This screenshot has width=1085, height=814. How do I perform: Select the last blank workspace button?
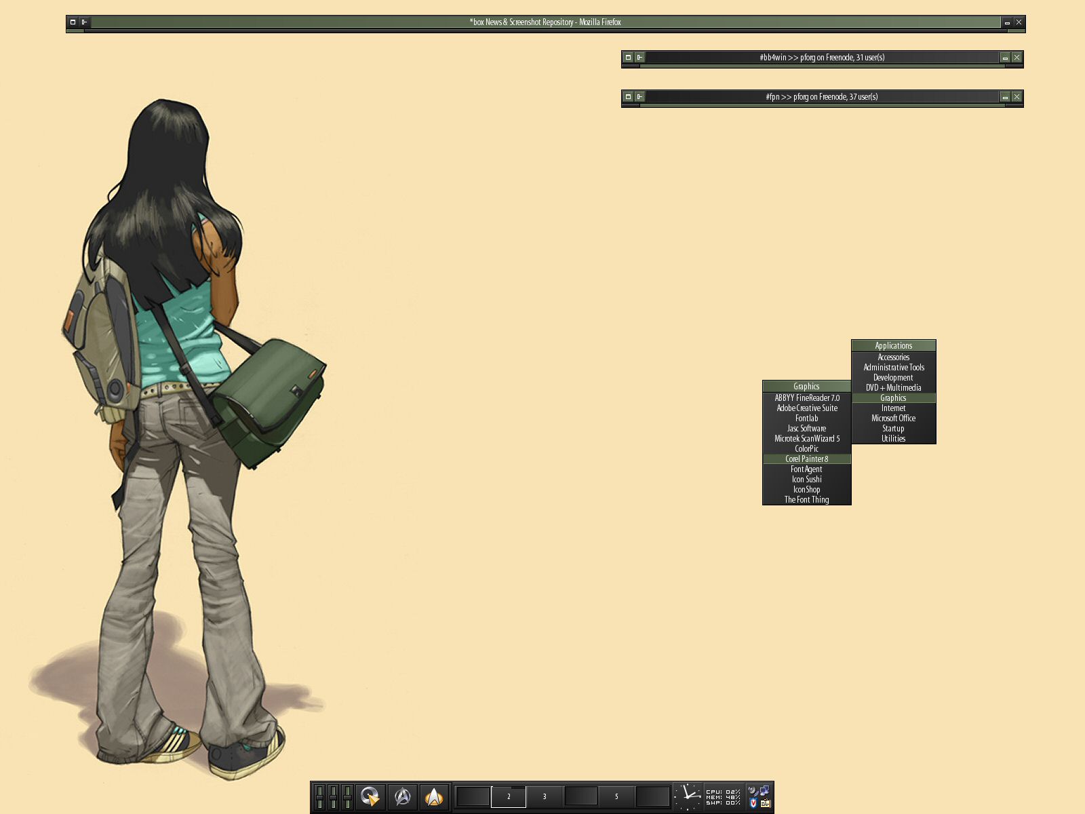(652, 796)
